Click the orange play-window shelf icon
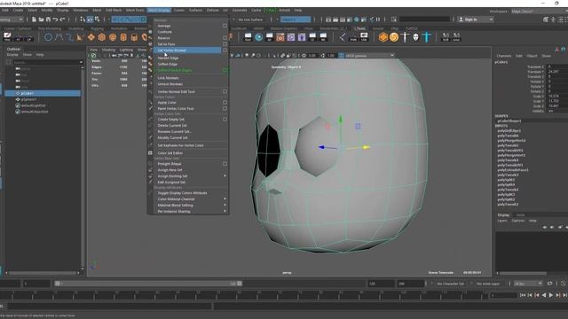This screenshot has width=568, height=319. pos(280,37)
